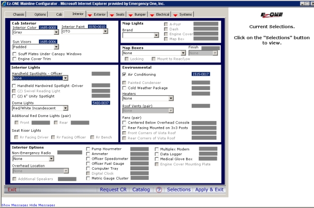Click Interior Paint code 8150-0010
This screenshot has width=314, height=208.
tap(97, 27)
